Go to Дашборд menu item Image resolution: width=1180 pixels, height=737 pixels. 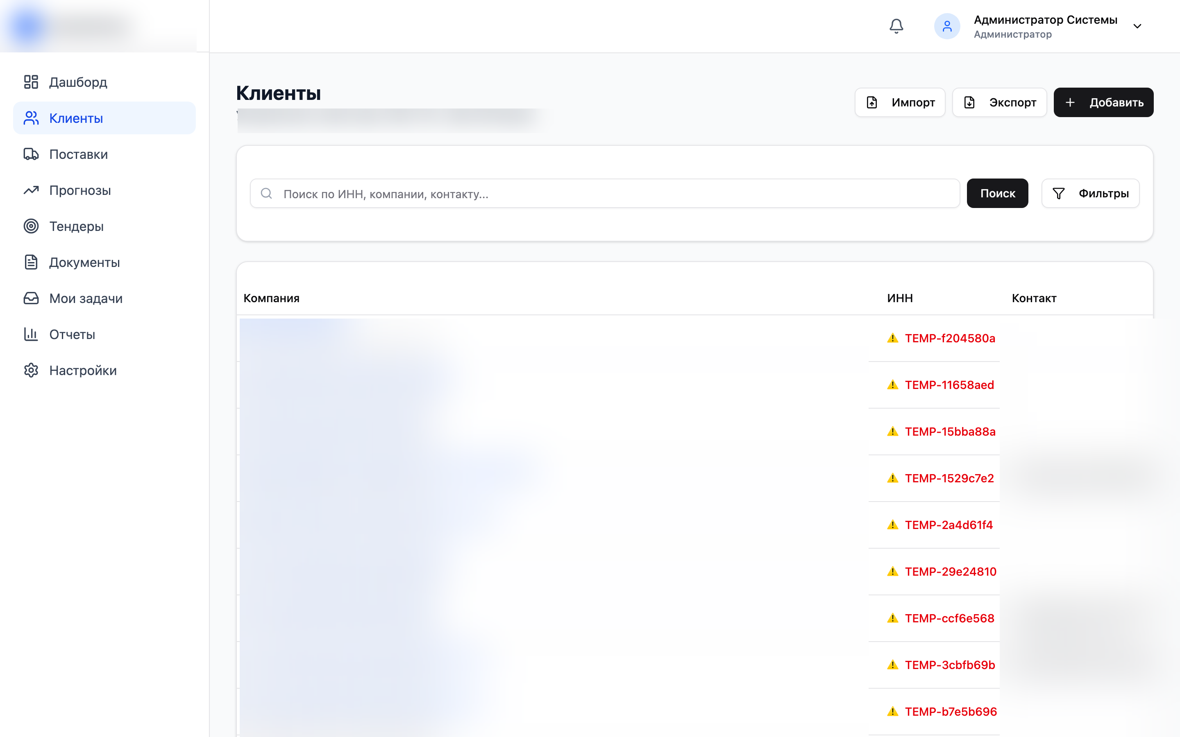(x=104, y=82)
